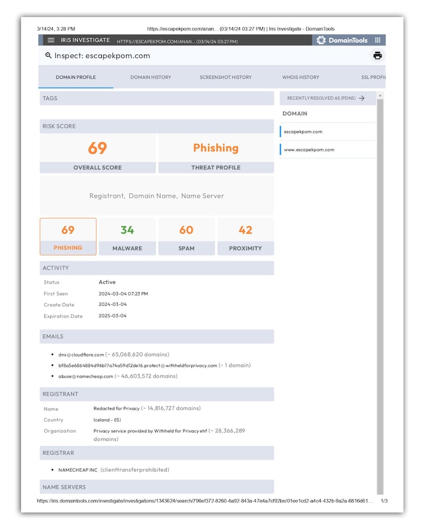
Task: Select the Proximity score tile
Action: (245, 236)
